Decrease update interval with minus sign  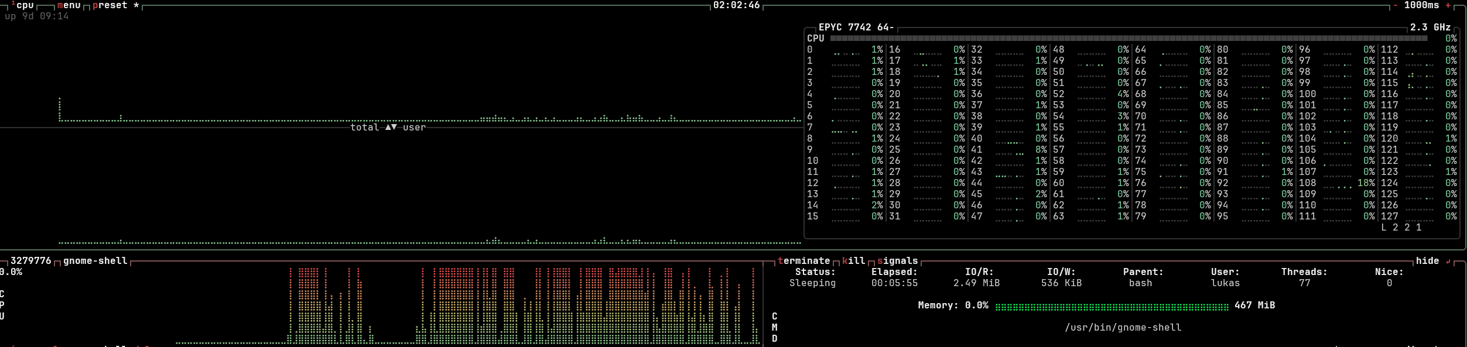click(1396, 5)
